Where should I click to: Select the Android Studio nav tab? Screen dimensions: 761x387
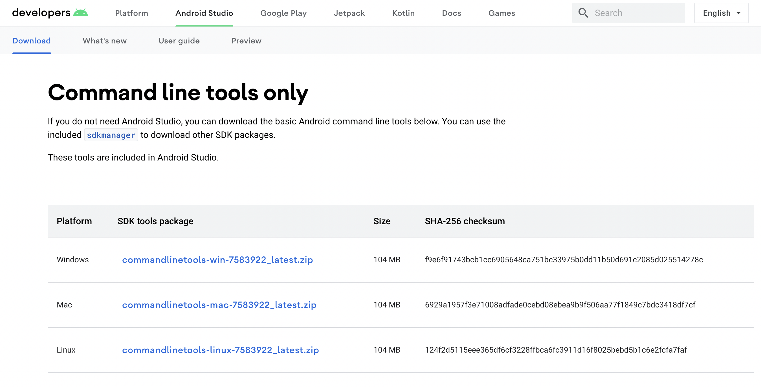204,13
